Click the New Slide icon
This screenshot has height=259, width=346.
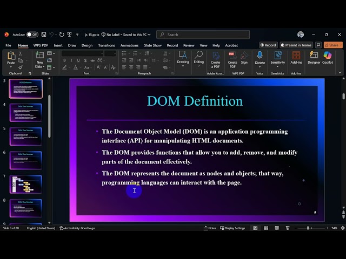[x=39, y=55]
